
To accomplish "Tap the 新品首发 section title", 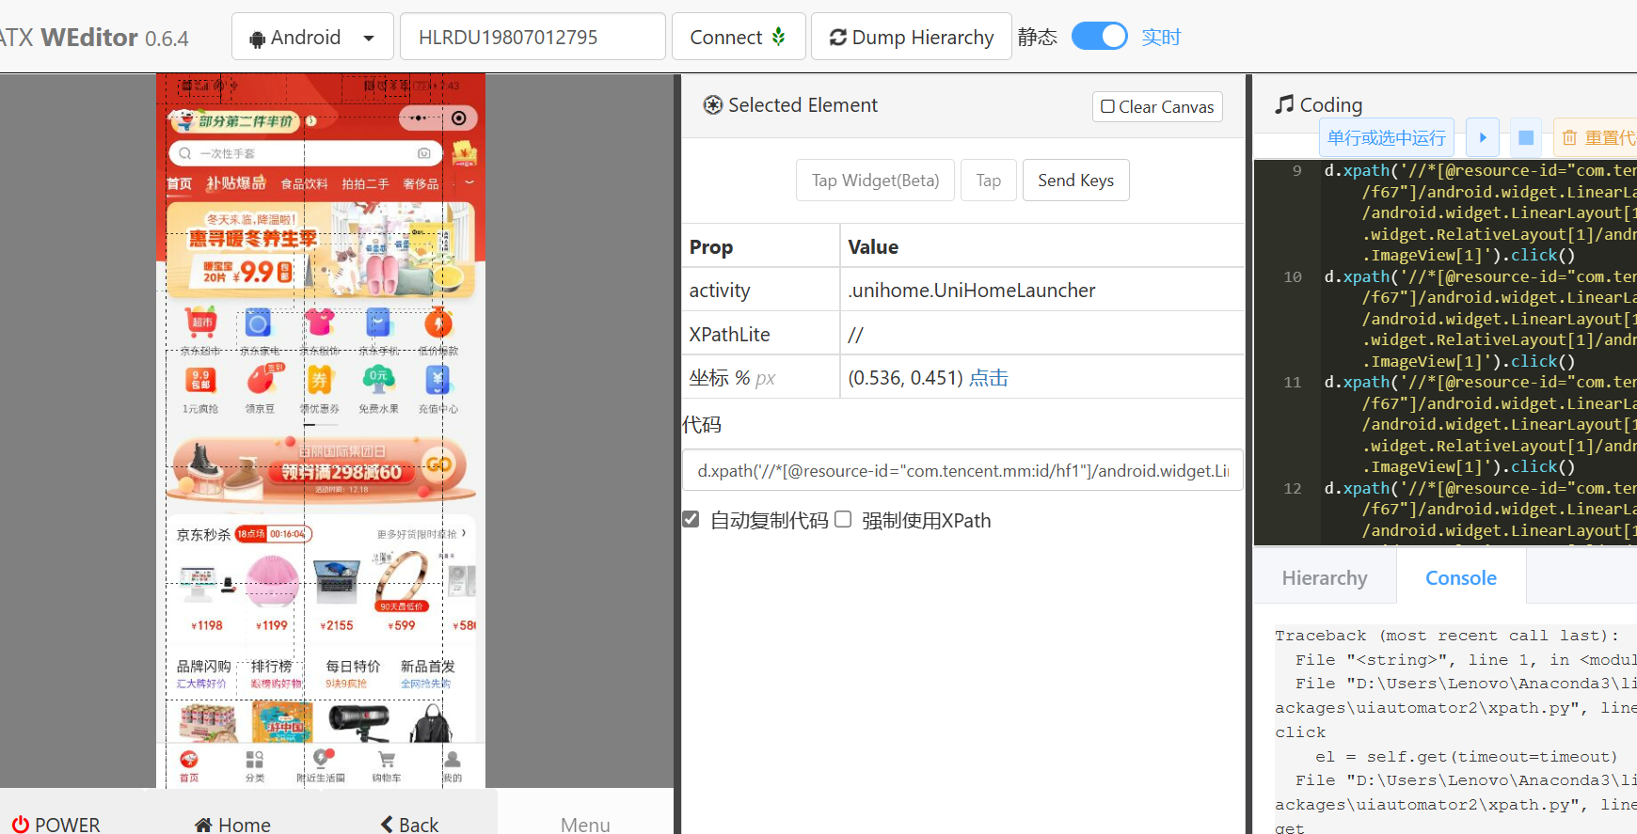I will pyautogui.click(x=428, y=666).
